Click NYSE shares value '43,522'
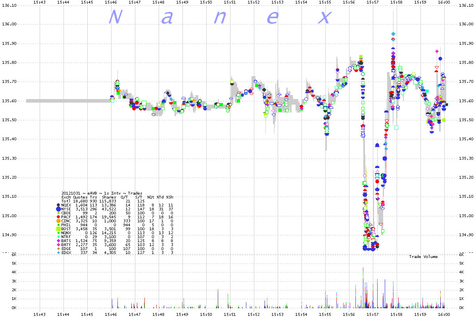This screenshot has width=476, height=317. (109, 209)
